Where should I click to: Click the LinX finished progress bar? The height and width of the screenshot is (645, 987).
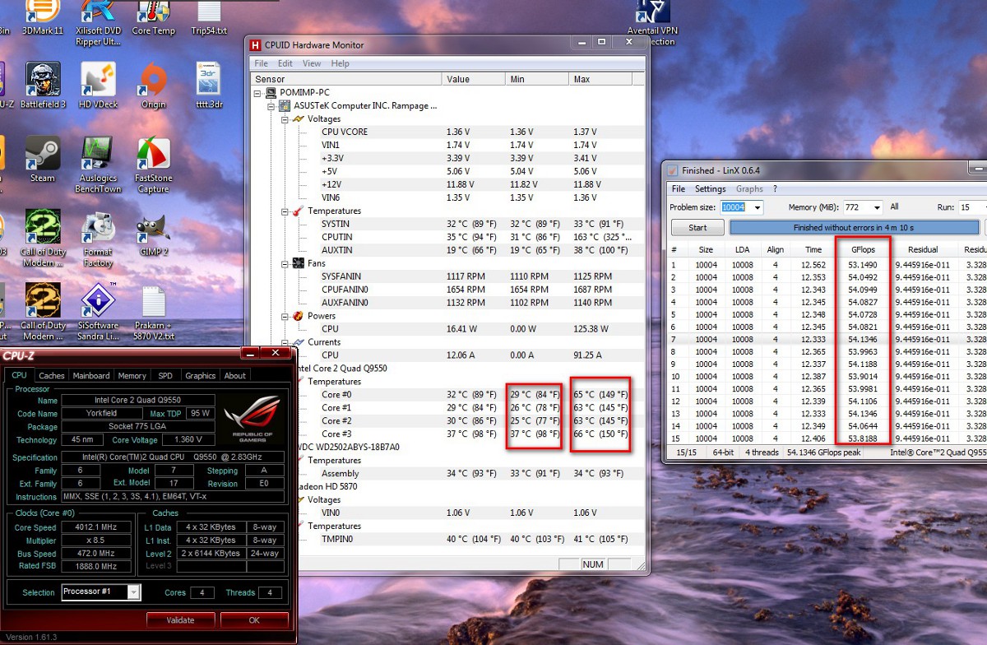(x=855, y=227)
